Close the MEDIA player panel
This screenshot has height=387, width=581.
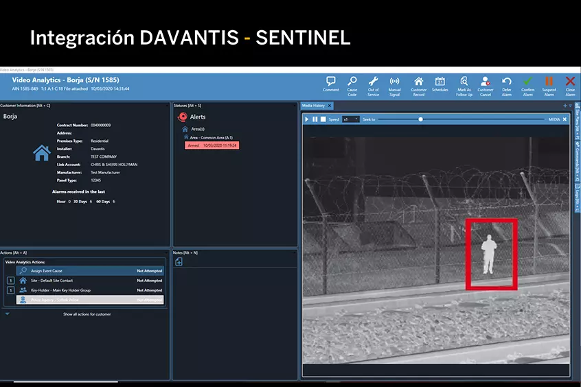[x=565, y=119]
